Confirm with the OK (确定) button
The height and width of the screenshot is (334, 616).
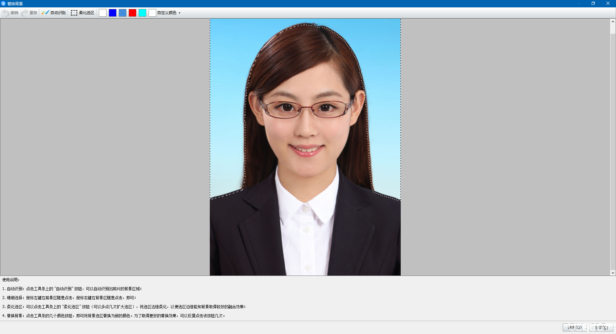[575, 327]
